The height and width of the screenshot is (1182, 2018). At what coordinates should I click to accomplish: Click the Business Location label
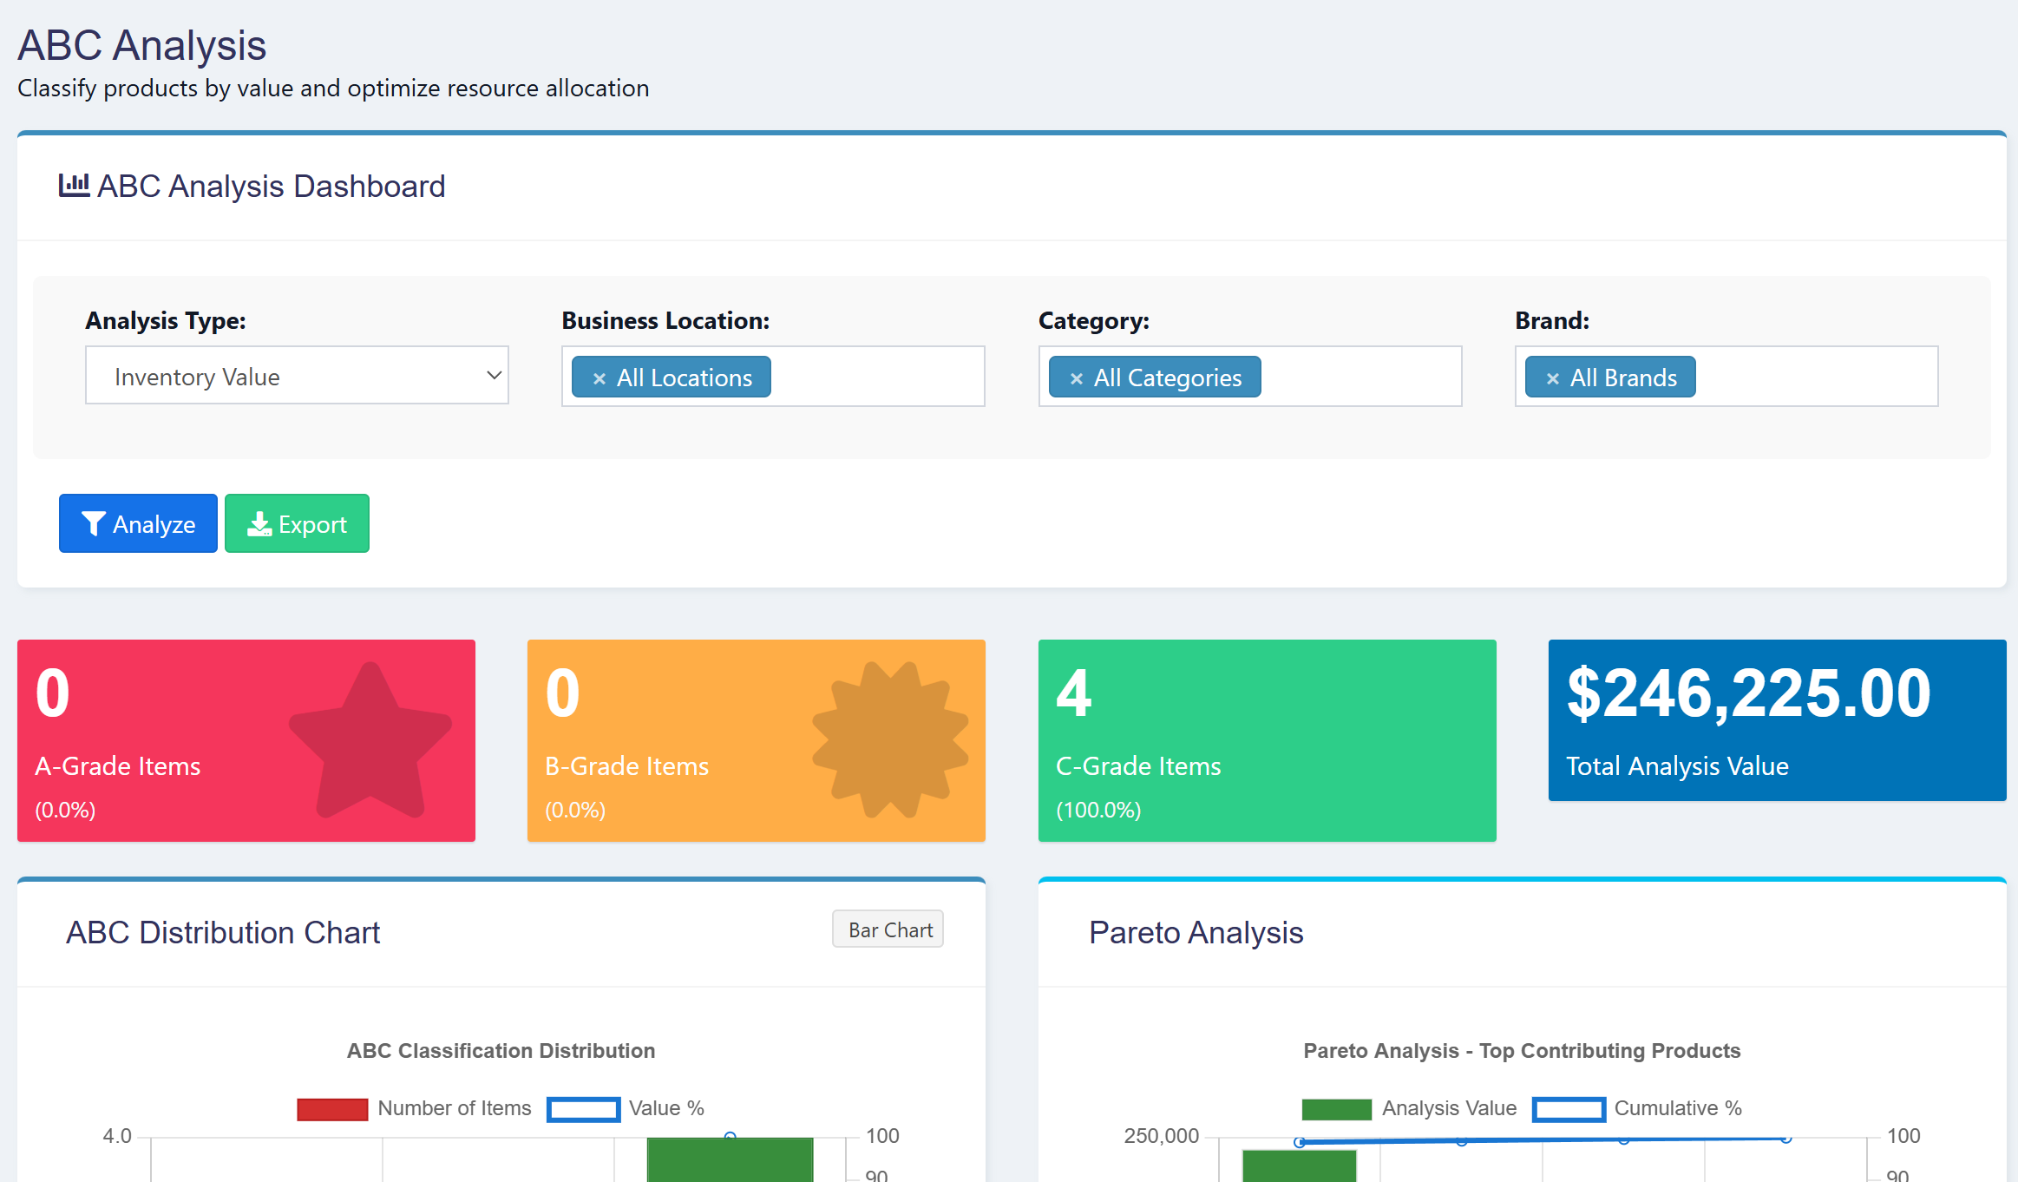coord(665,321)
